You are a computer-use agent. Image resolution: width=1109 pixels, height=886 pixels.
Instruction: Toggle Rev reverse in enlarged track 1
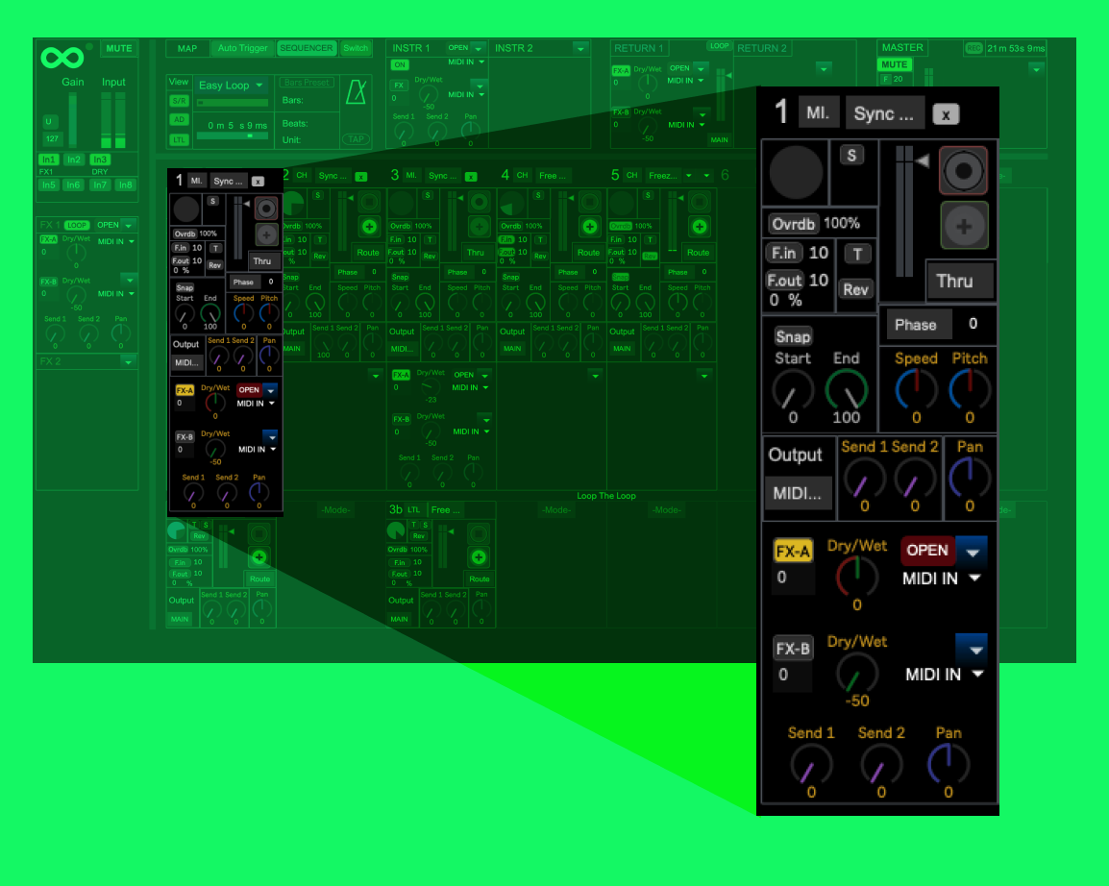(x=855, y=289)
